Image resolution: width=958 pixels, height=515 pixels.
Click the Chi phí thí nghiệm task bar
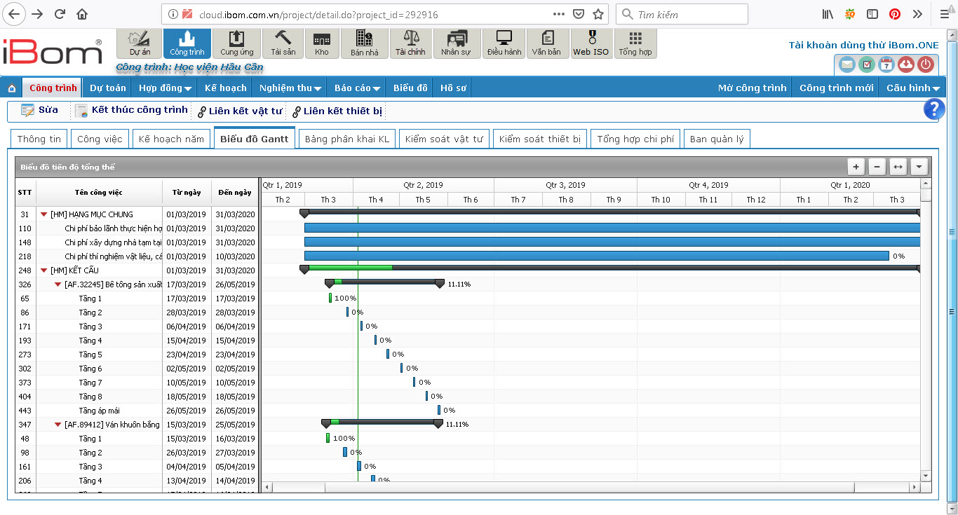(597, 256)
